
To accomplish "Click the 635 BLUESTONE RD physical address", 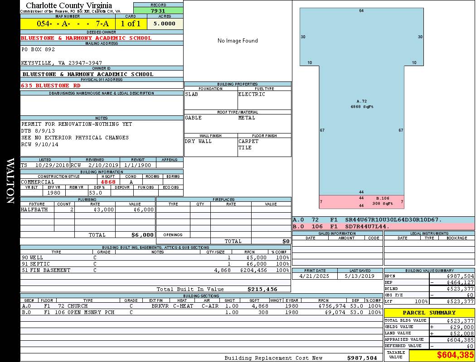I will coord(51,86).
